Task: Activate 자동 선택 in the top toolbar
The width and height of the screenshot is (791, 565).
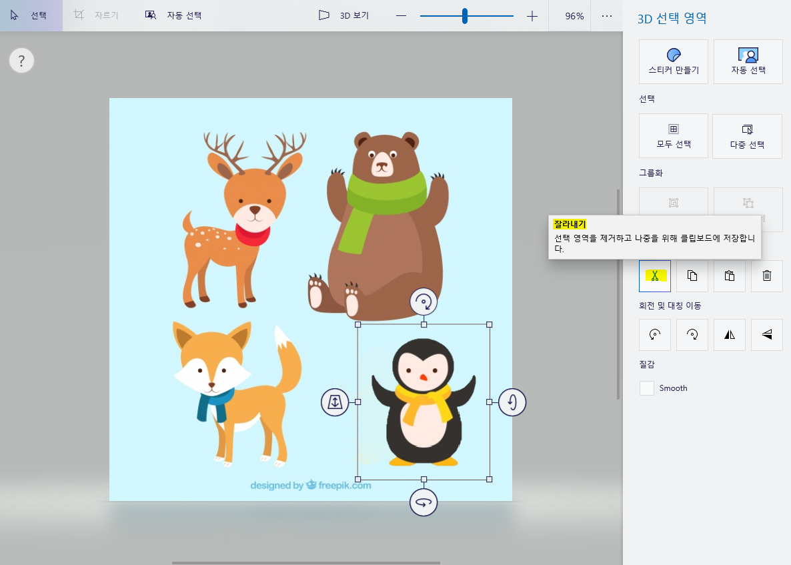Action: point(173,15)
